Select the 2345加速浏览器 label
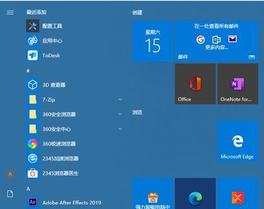264x209 pixels. tap(60, 158)
